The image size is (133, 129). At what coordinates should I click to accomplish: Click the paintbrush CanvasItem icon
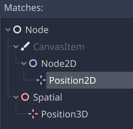(x=25, y=46)
